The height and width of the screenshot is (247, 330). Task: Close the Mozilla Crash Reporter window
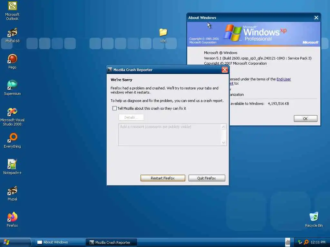(x=225, y=70)
